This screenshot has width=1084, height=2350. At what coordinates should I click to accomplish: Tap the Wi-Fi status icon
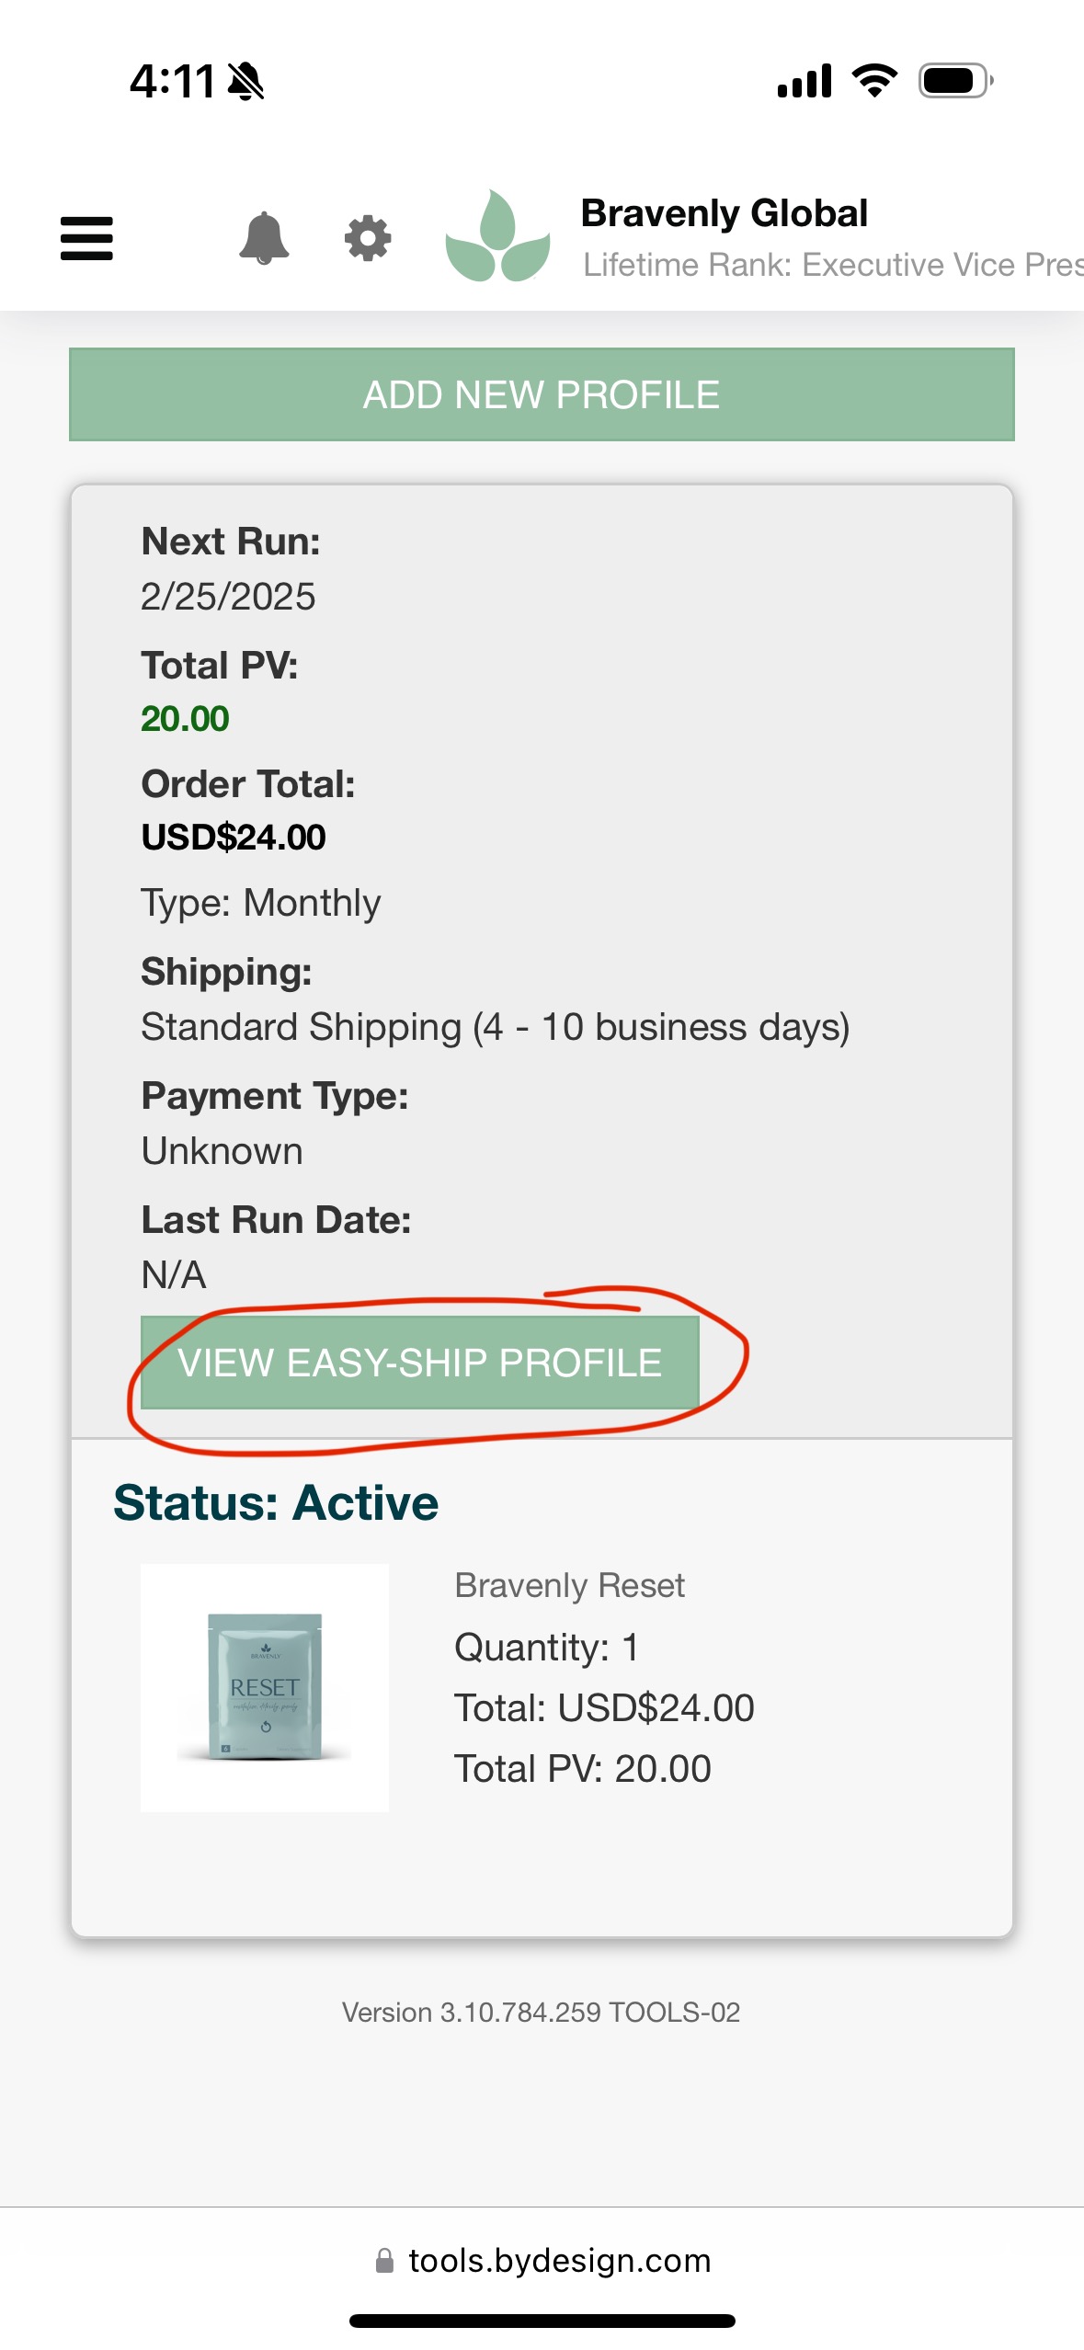click(874, 81)
